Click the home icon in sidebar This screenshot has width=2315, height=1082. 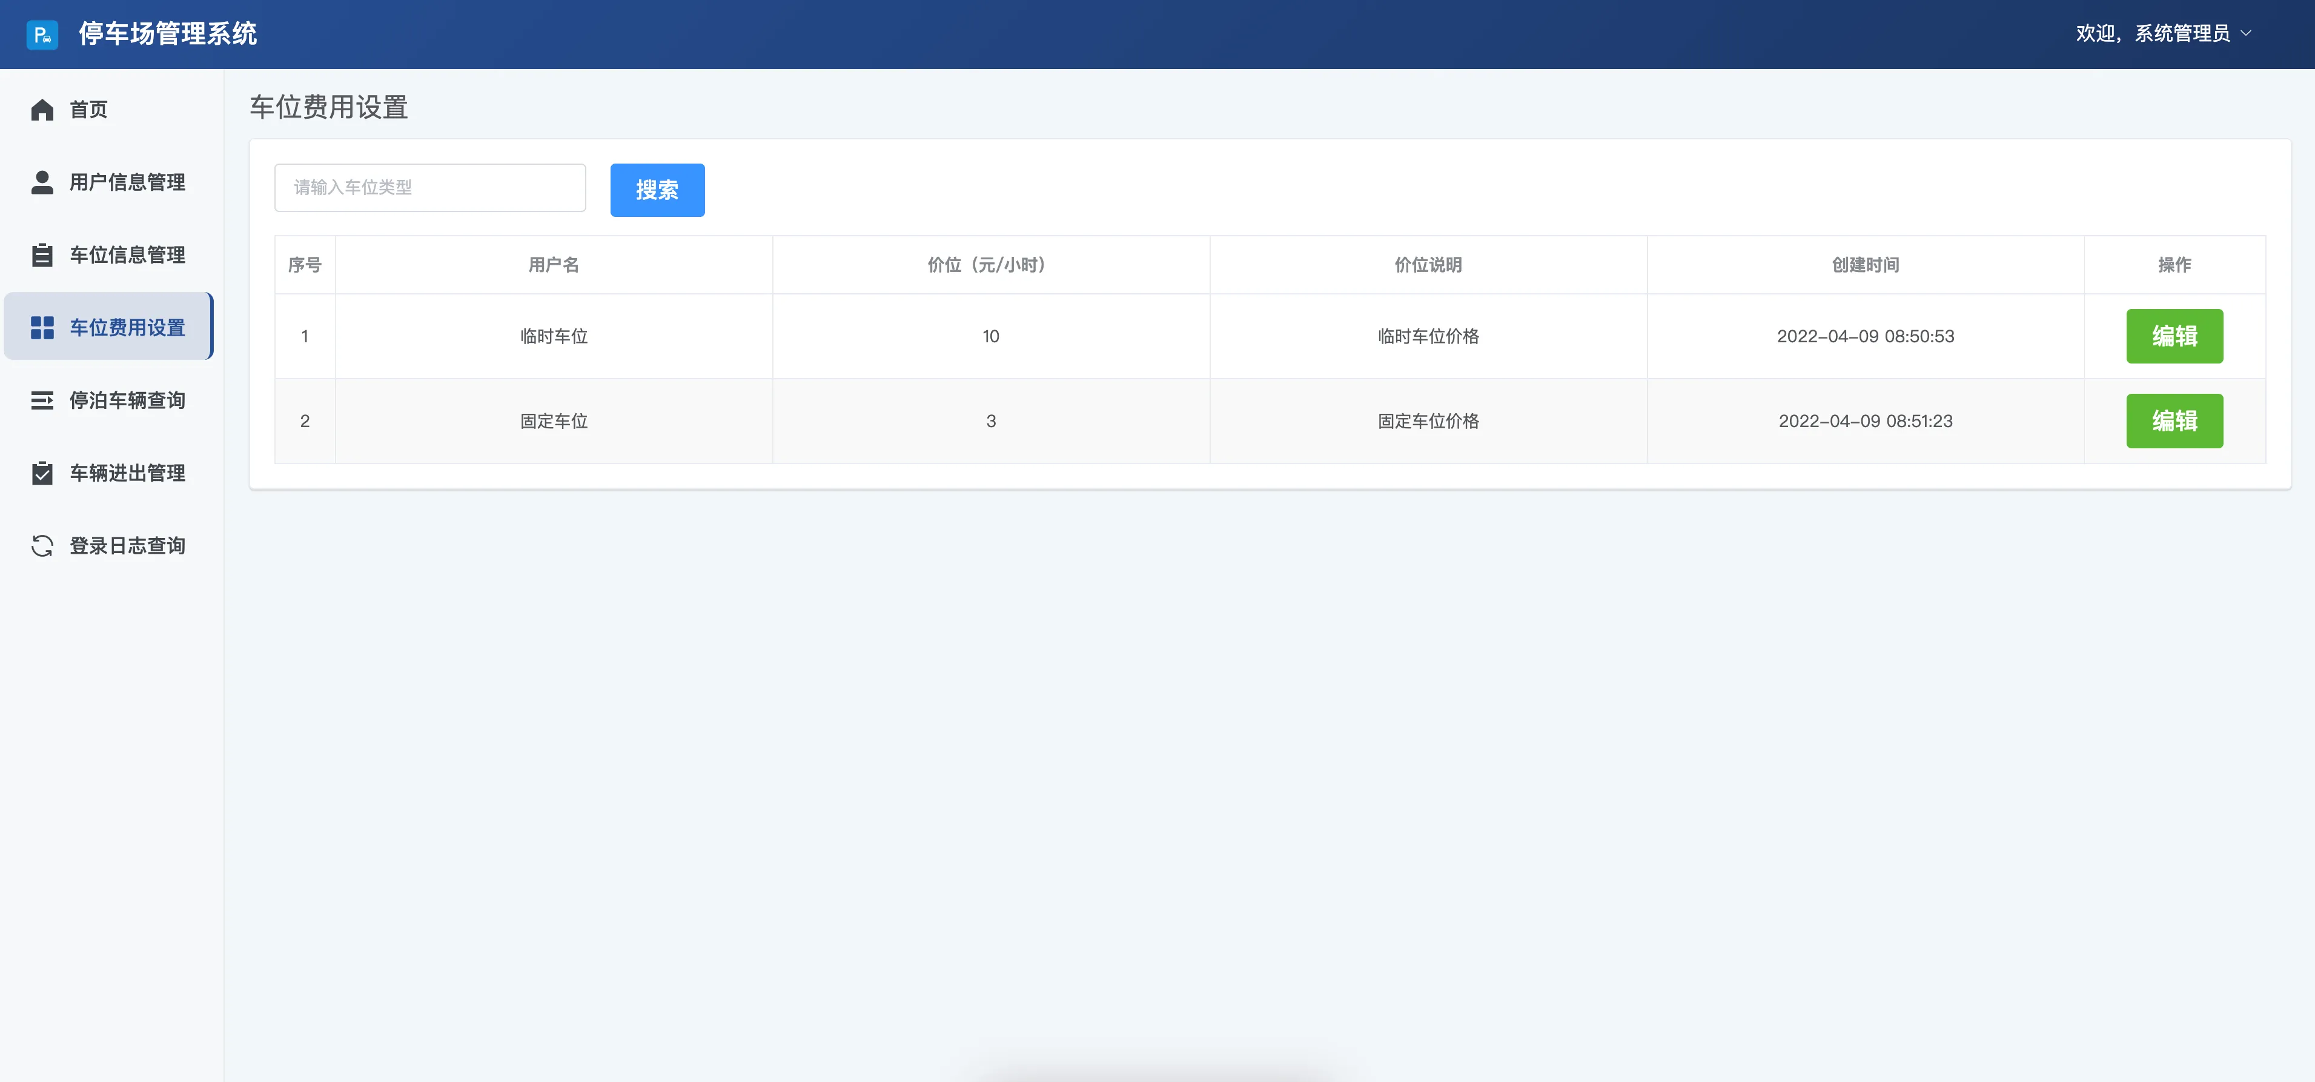tap(41, 110)
